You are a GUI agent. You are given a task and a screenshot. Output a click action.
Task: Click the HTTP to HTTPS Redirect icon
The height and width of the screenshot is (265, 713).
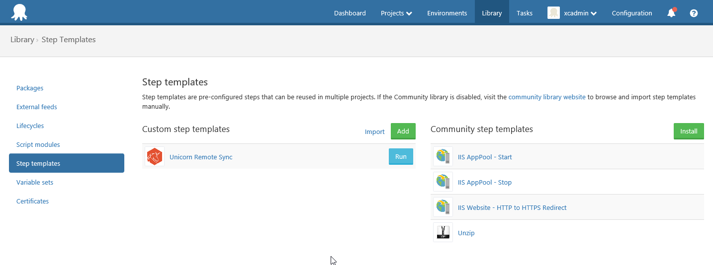pos(443,207)
